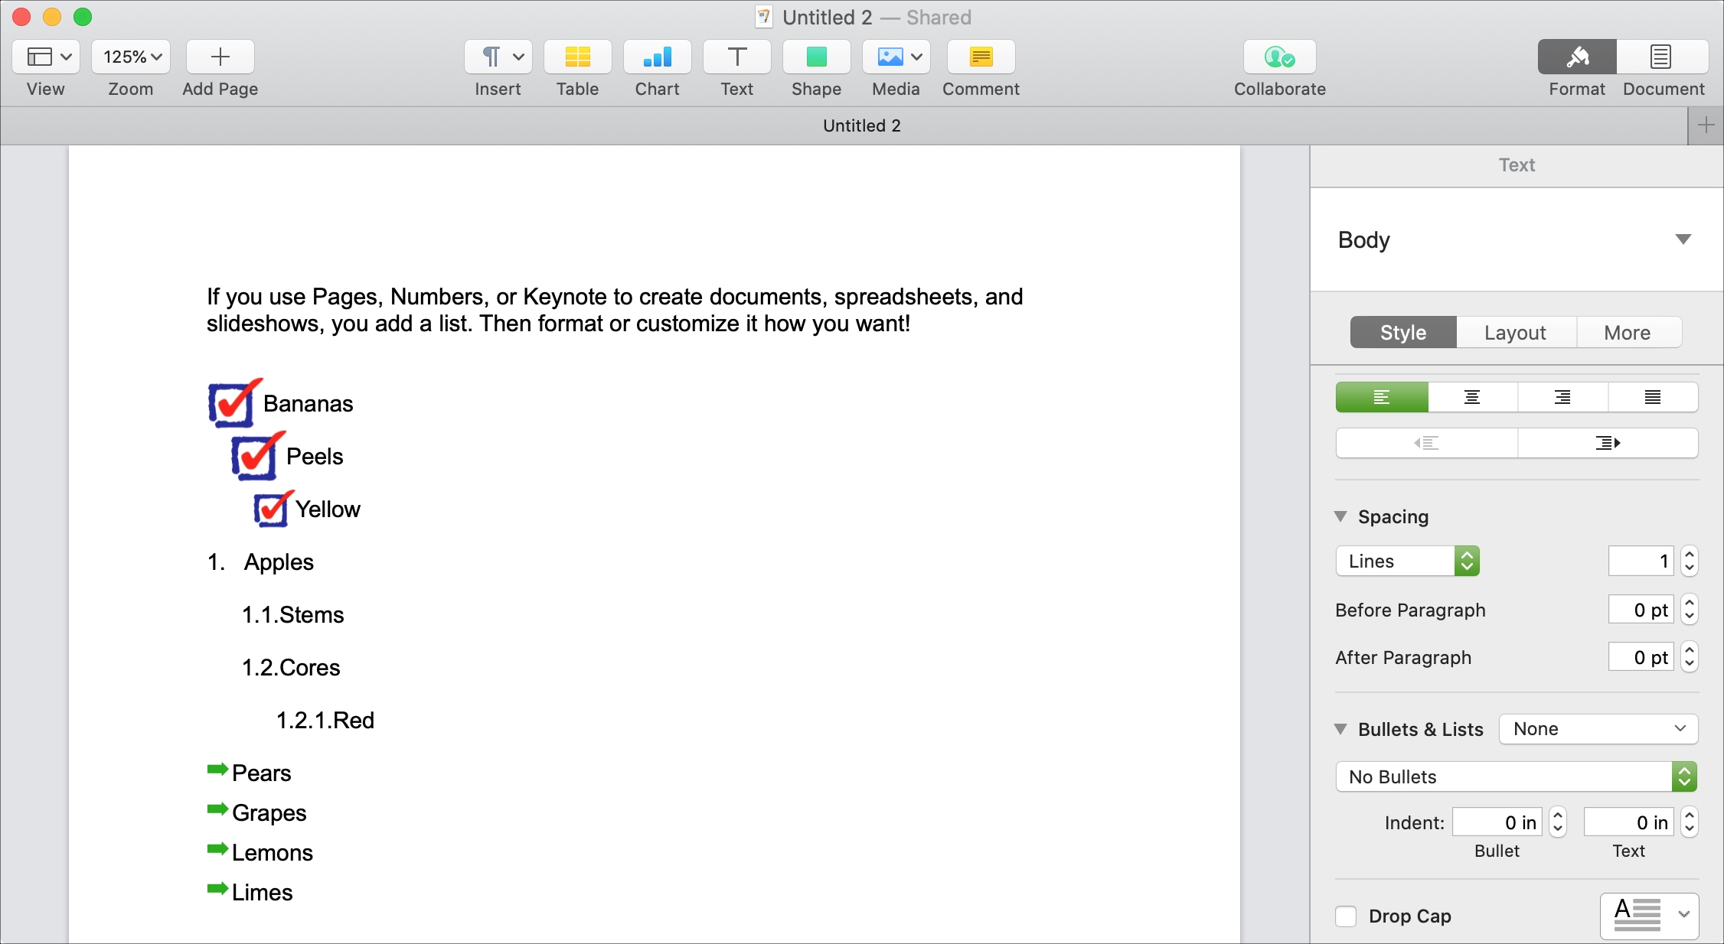The width and height of the screenshot is (1724, 944).
Task: Click the Bananas checkbox bullet image
Action: (234, 403)
